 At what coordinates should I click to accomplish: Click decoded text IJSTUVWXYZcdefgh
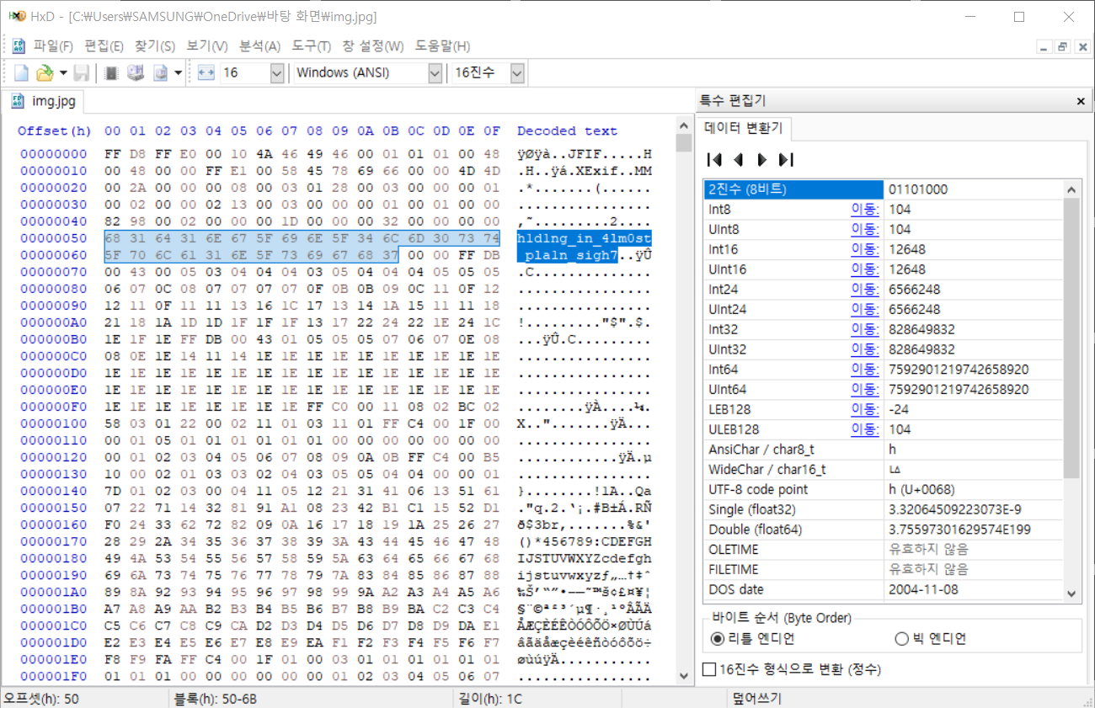(585, 558)
